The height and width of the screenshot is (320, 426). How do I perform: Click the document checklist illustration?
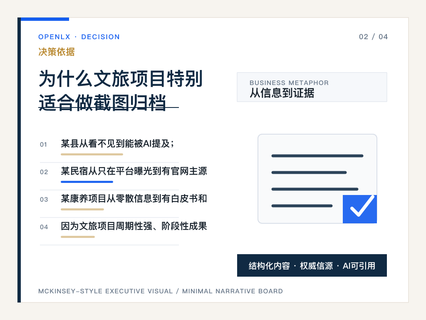(317, 178)
